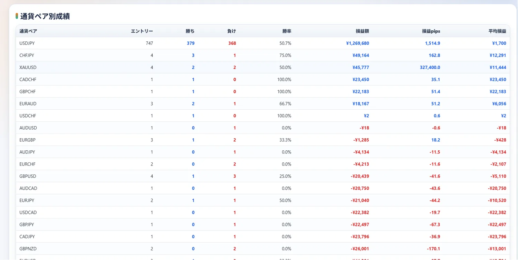This screenshot has width=518, height=260.
Task: Click the AUDJPY pair name
Action: pyautogui.click(x=27, y=152)
